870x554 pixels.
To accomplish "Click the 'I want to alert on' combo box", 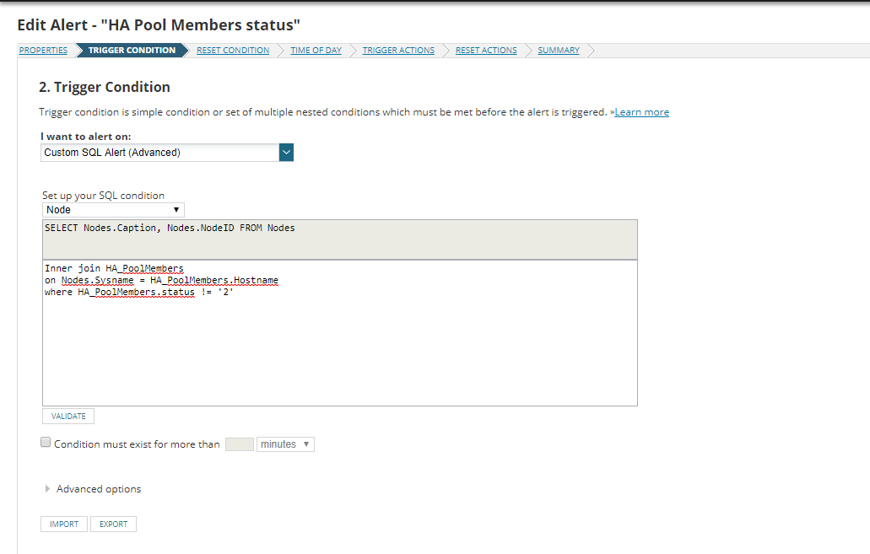I will pyautogui.click(x=159, y=153).
